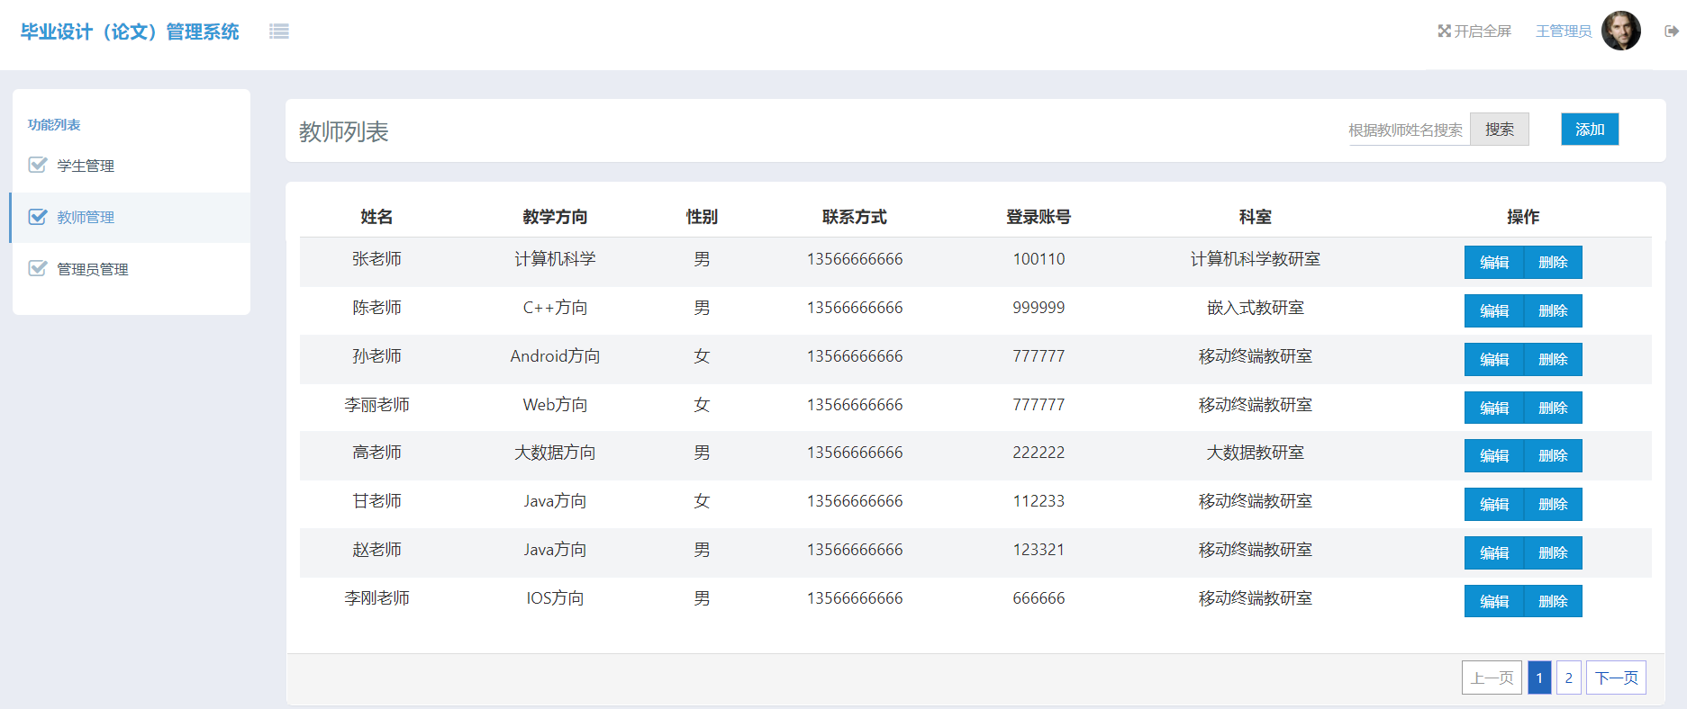
Task: Click the cell Web方向
Action: click(555, 405)
